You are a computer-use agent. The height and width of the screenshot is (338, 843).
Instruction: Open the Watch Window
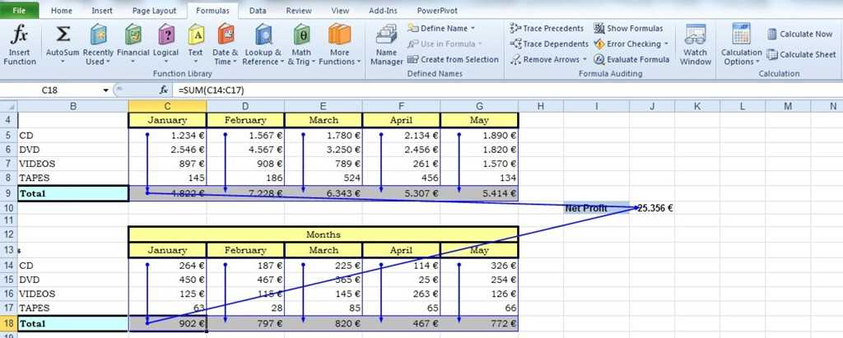pos(695,45)
